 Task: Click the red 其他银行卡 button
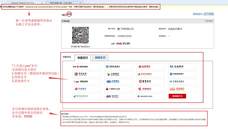coord(177,96)
